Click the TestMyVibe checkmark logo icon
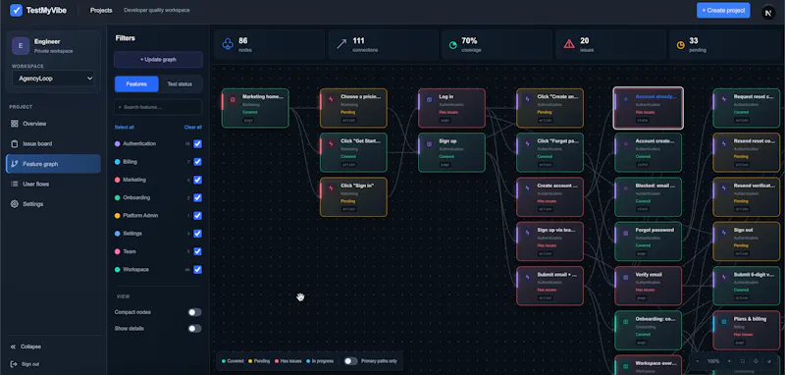This screenshot has width=785, height=375. (16, 10)
